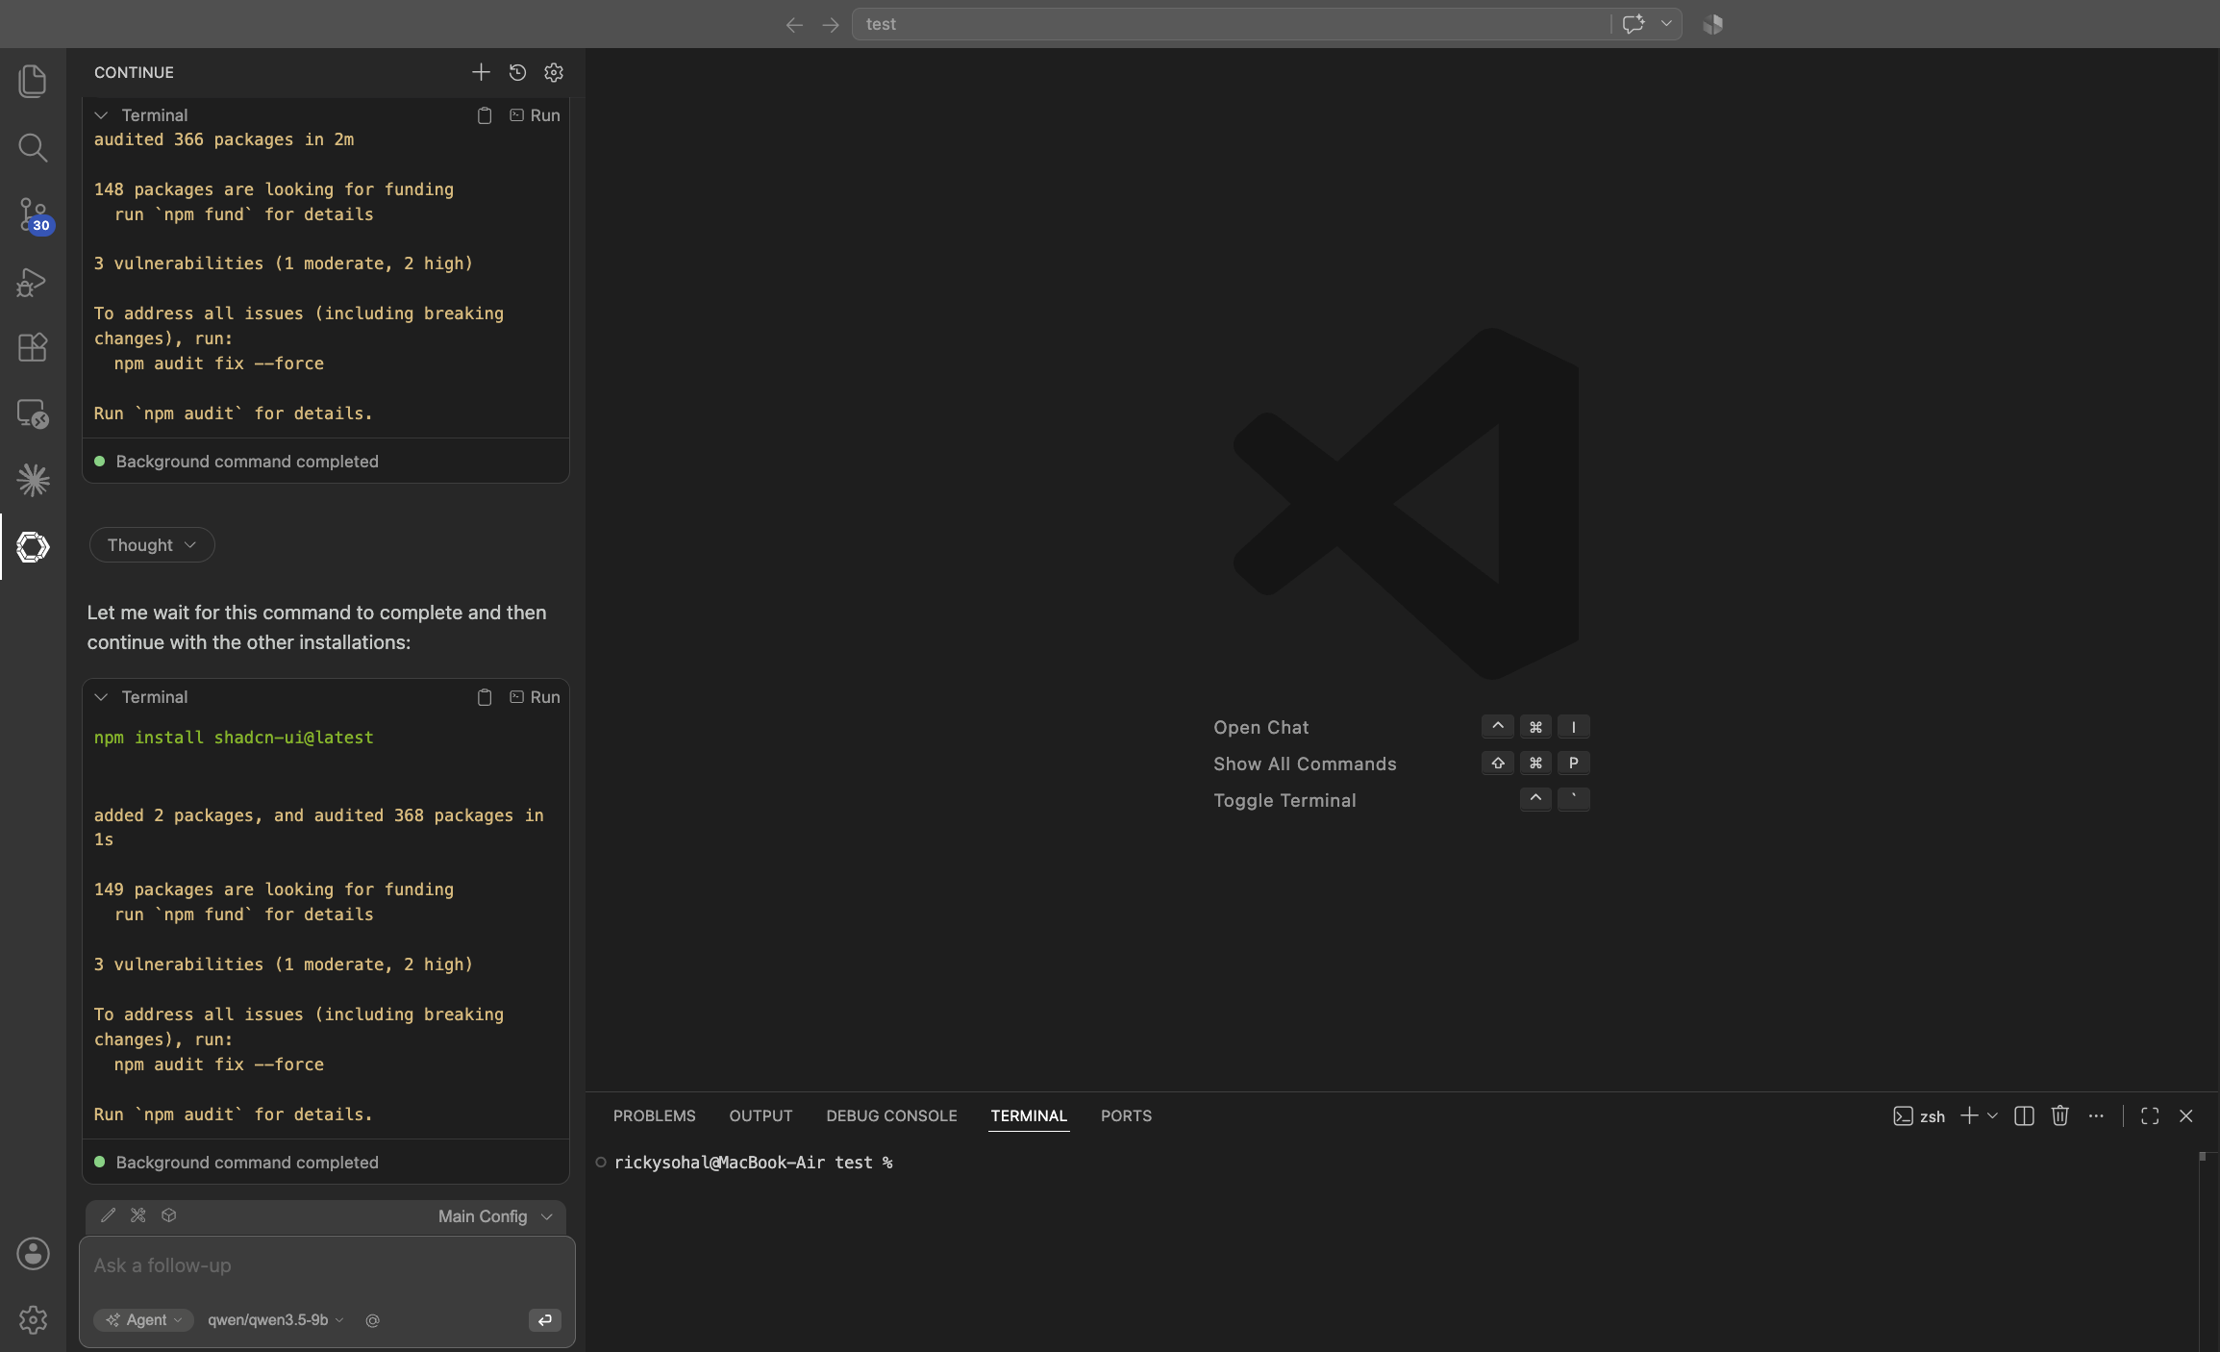Copy the audited 366 packages terminal output
The width and height of the screenshot is (2220, 1352).
[x=485, y=115]
